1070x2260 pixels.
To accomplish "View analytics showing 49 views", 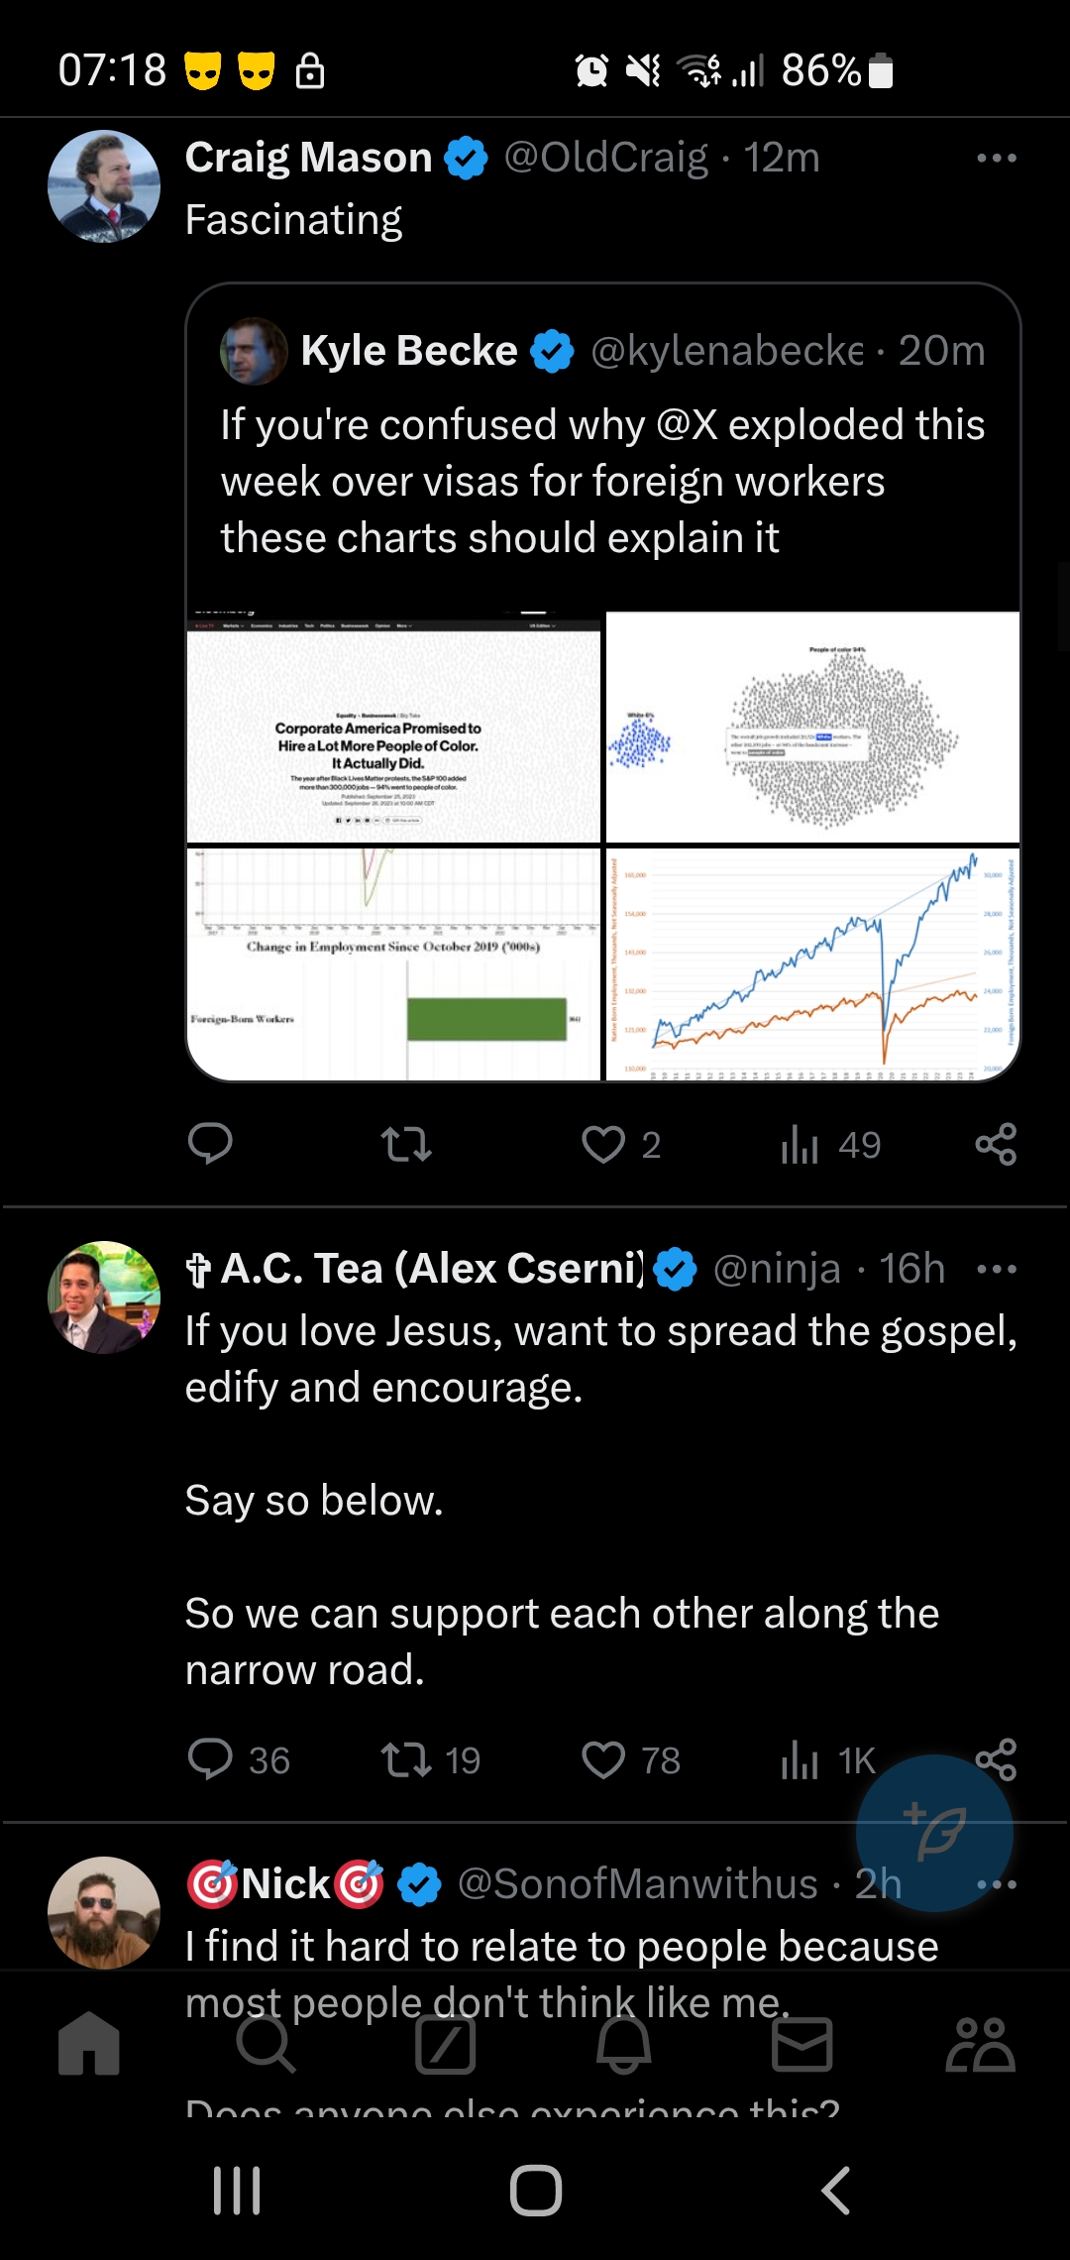I will click(830, 1145).
